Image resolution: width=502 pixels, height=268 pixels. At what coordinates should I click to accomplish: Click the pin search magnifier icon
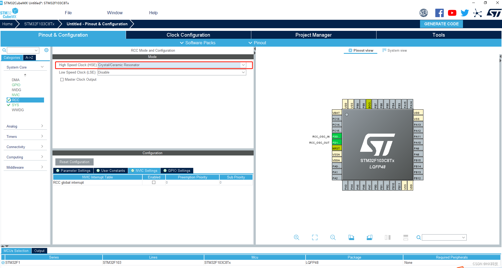418,237
